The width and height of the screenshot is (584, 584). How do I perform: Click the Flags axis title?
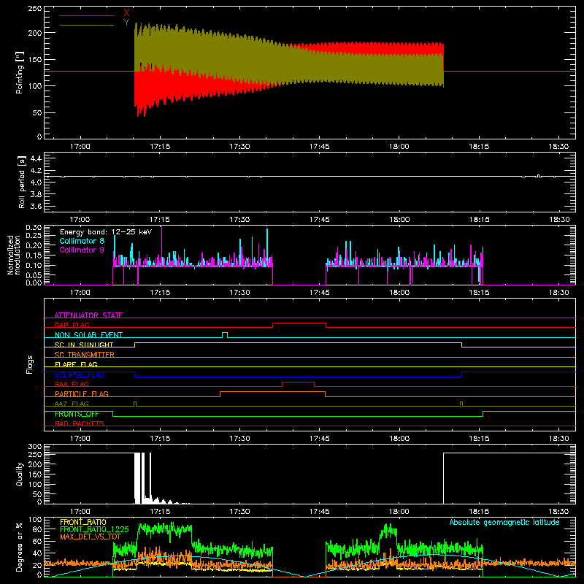29,364
